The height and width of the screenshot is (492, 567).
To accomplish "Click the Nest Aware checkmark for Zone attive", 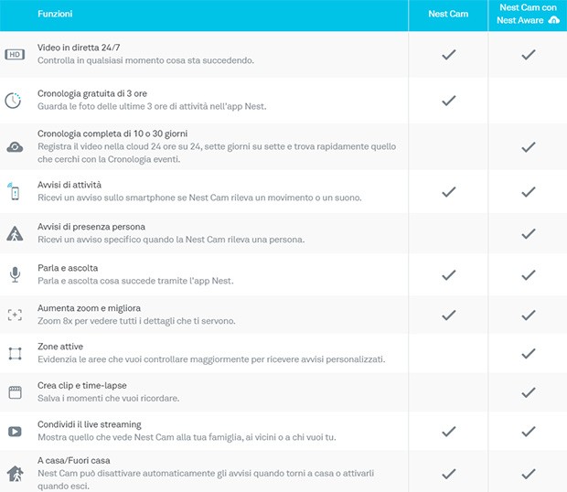I will [x=528, y=353].
